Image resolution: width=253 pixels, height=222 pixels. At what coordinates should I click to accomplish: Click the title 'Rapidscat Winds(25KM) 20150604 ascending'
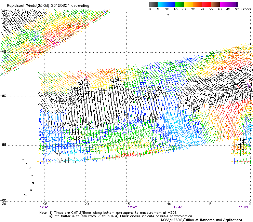pos(48,6)
